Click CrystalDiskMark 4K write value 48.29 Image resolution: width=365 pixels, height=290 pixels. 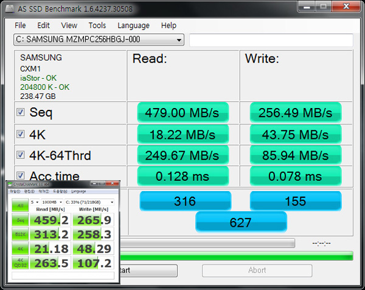click(x=93, y=249)
